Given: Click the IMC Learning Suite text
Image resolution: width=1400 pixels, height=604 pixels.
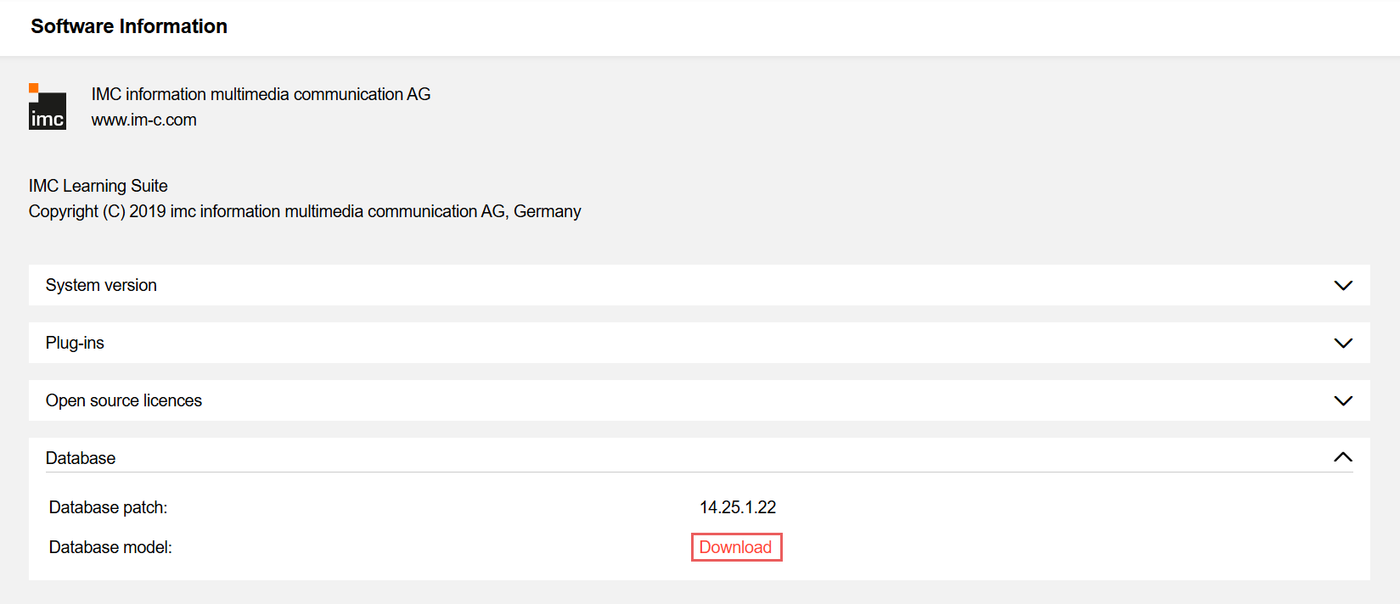Looking at the screenshot, I should click(x=98, y=185).
